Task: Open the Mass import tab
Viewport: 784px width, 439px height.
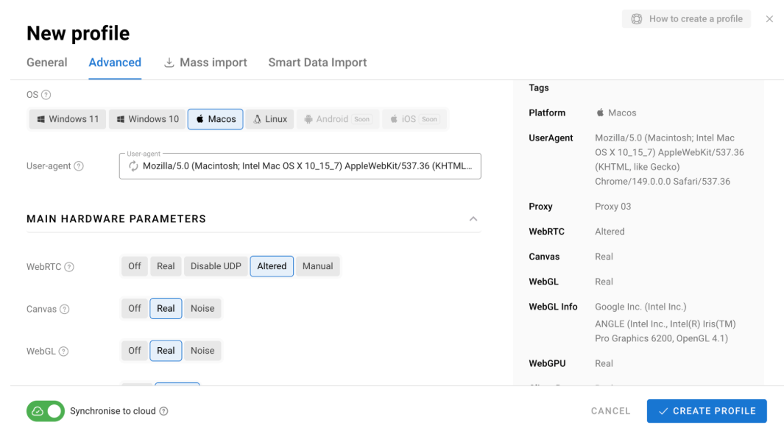Action: 205,63
